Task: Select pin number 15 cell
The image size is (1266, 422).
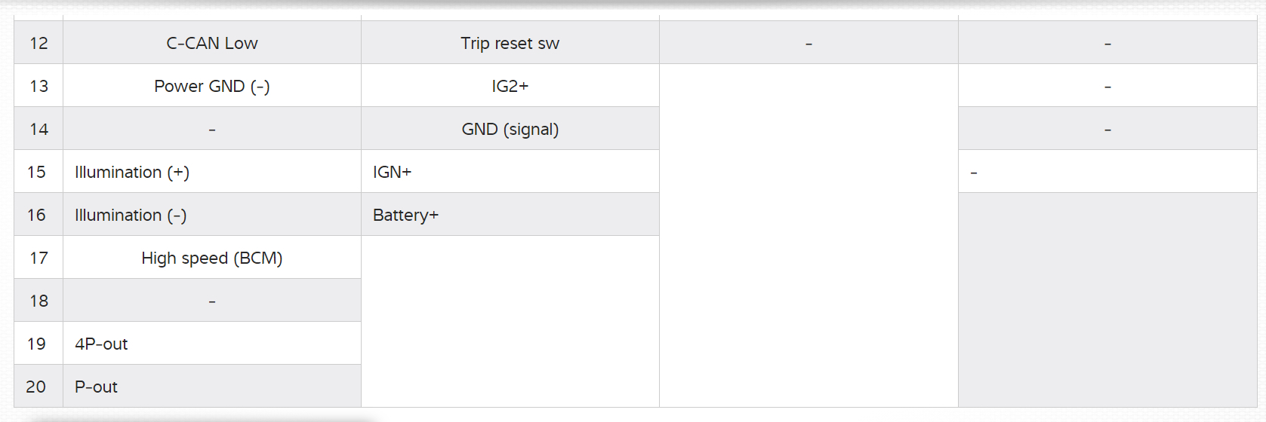Action: point(37,173)
